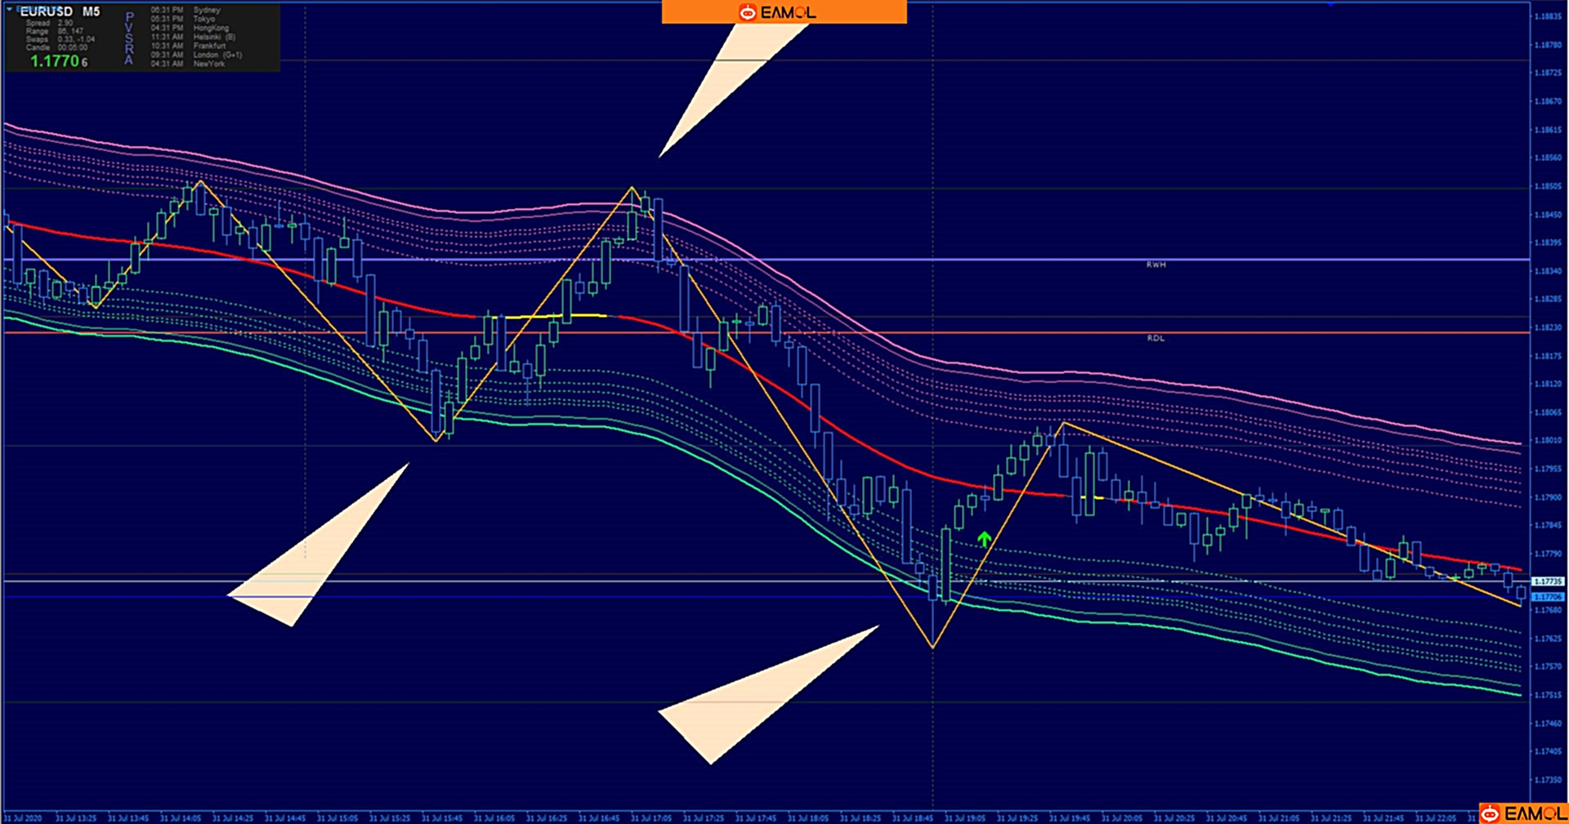Viewport: 1569px width, 824px height.
Task: Click the 1.18505 price scale label
Action: (x=1548, y=186)
